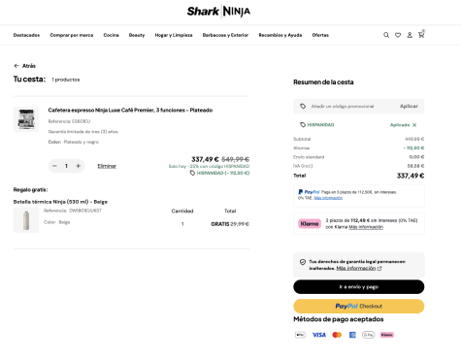Increase quantity with the plus button
The height and width of the screenshot is (360, 461).
79,166
